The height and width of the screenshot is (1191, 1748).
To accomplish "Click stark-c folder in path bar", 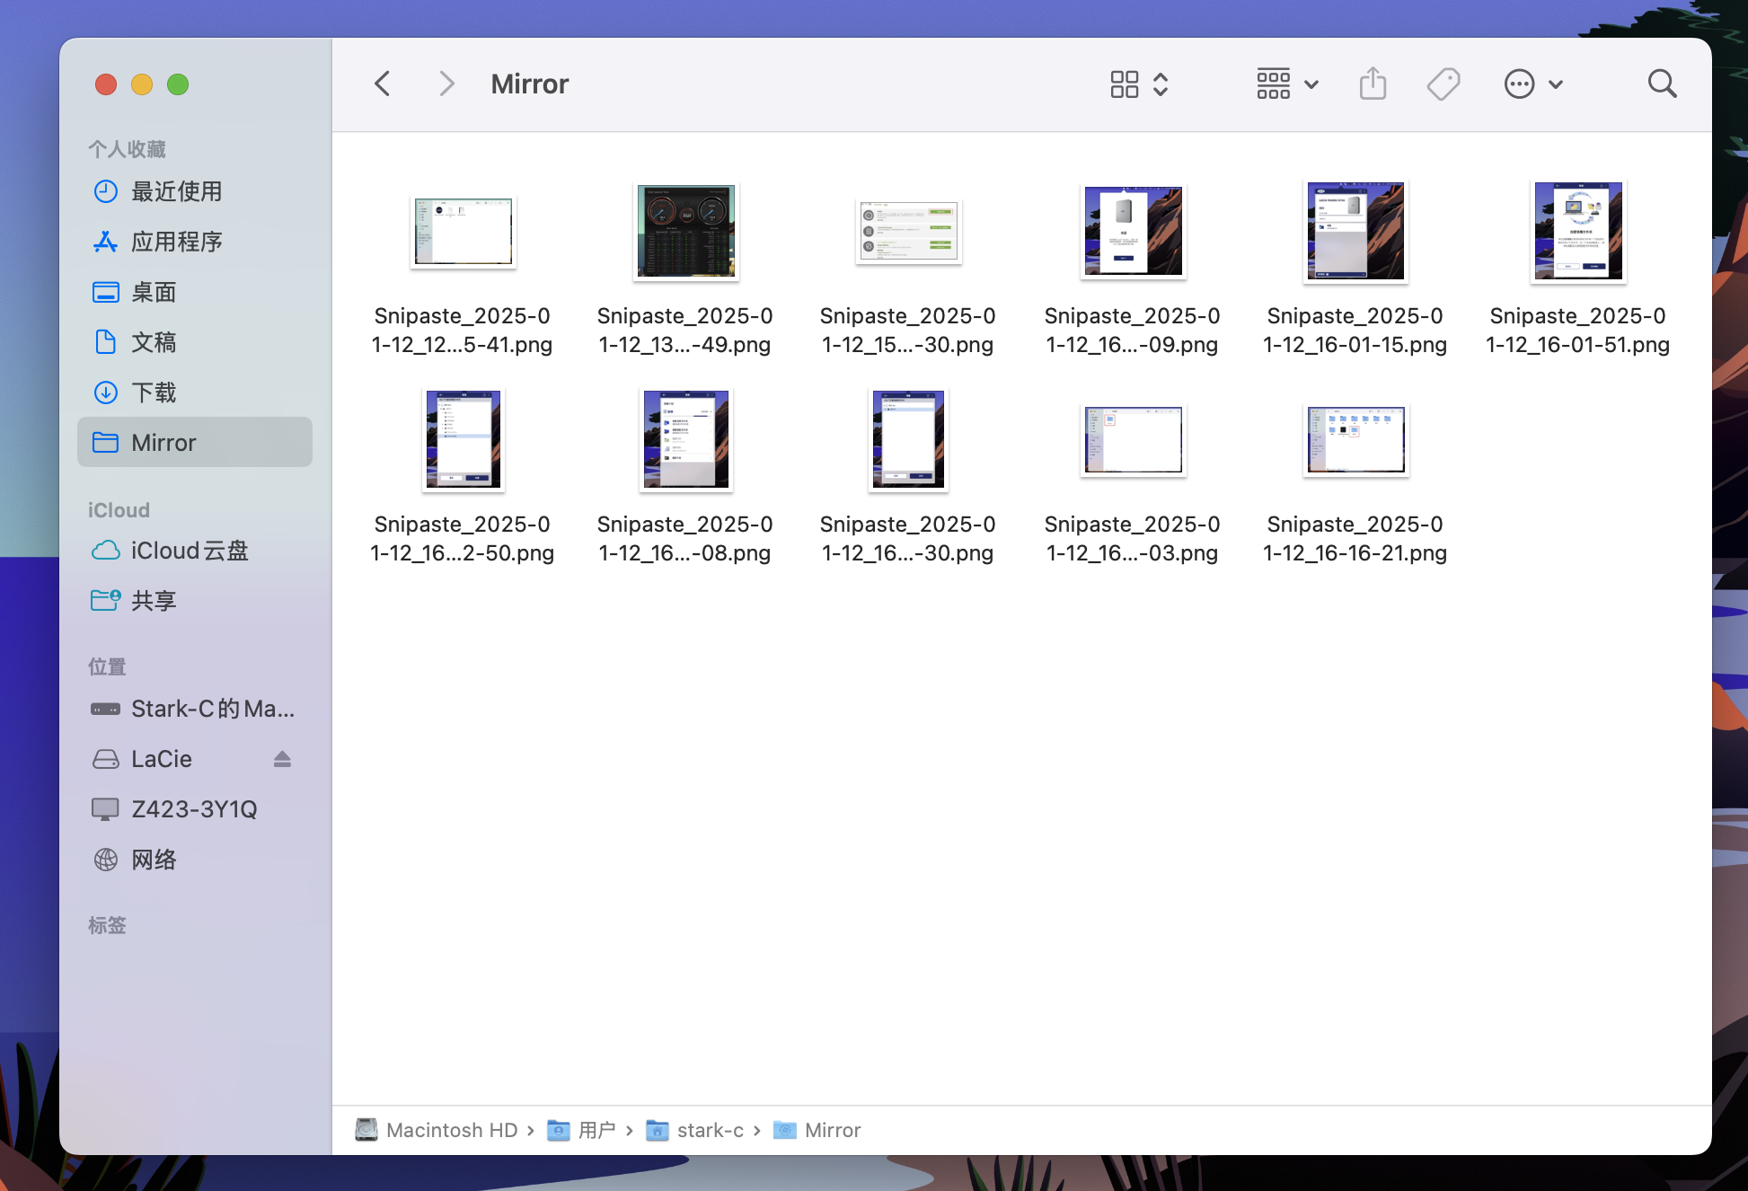I will pos(710,1130).
